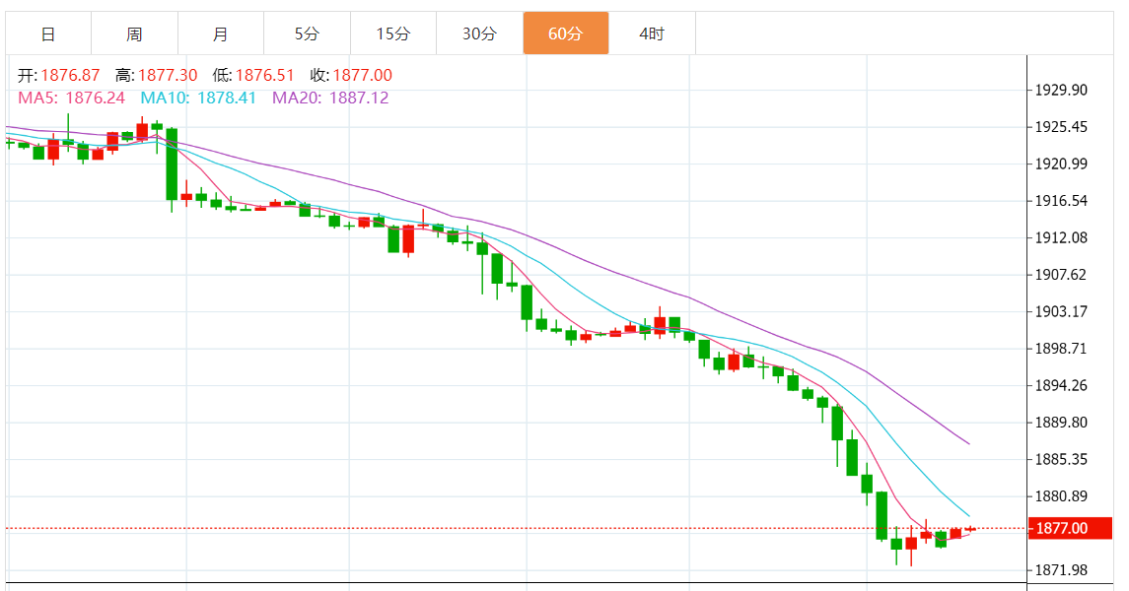Select the 5分 timeframe tab
Screen dimensions: 1129x591
pos(308,33)
